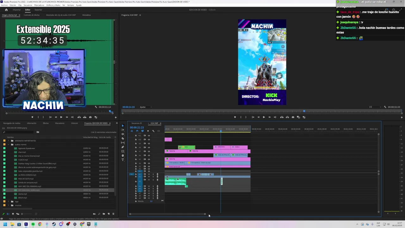405x228 pixels.
Task: Select the Type tool
Action: [x=123, y=160]
